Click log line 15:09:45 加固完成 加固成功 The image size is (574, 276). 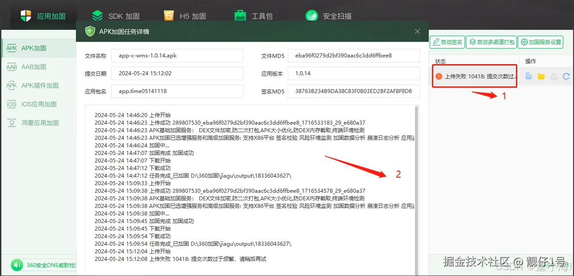(x=144, y=221)
